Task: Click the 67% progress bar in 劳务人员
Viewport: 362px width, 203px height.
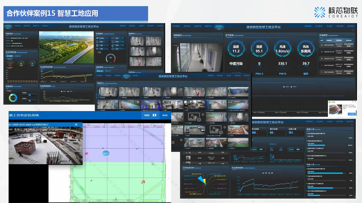Action: click(327, 188)
